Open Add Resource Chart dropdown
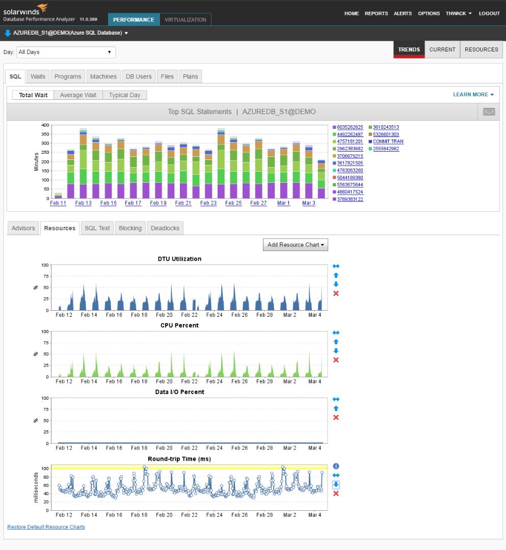This screenshot has width=506, height=550. pos(296,245)
